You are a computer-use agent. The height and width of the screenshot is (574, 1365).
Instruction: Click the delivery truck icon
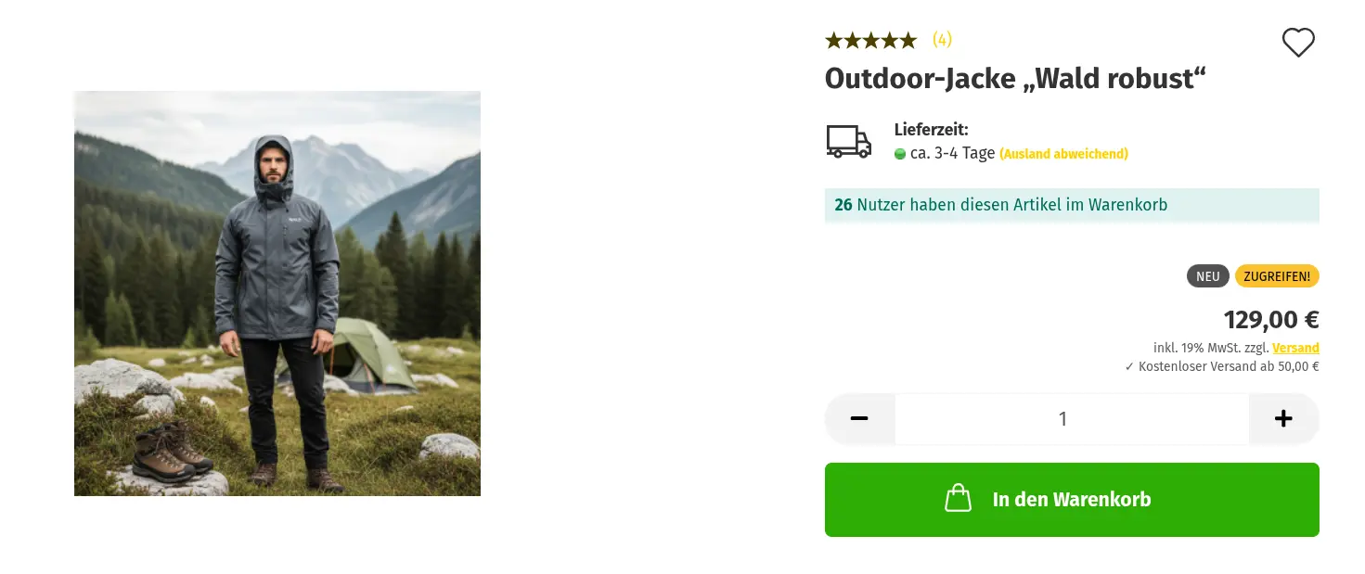(849, 142)
